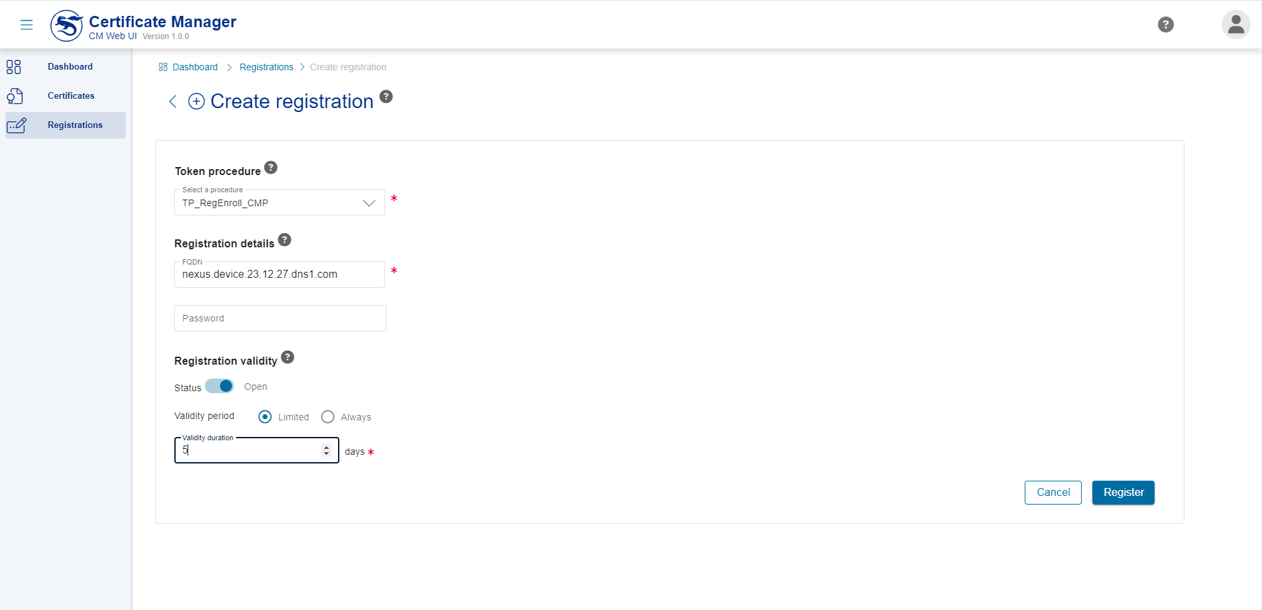Select the Always validity period option

pos(327,417)
